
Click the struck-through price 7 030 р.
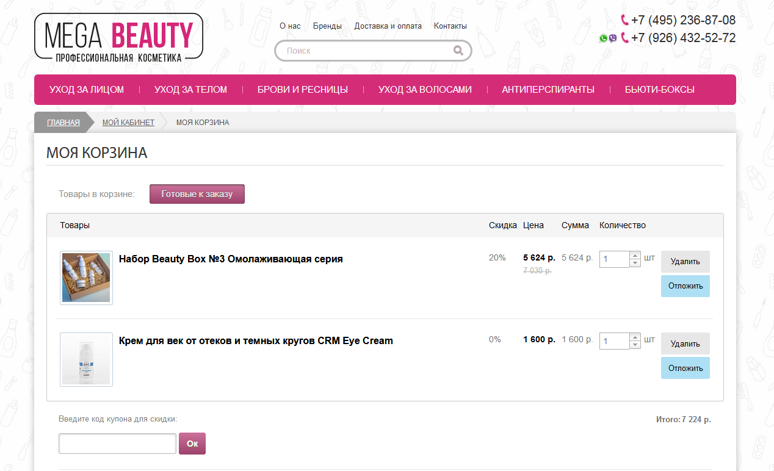click(x=537, y=271)
